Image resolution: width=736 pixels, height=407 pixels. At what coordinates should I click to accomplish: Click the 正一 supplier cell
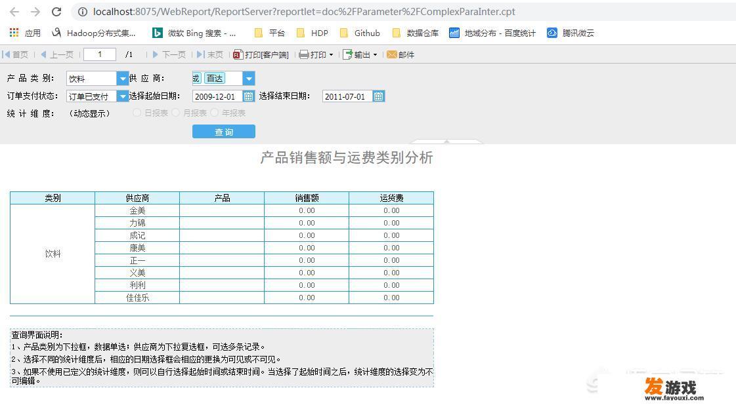[x=137, y=260]
